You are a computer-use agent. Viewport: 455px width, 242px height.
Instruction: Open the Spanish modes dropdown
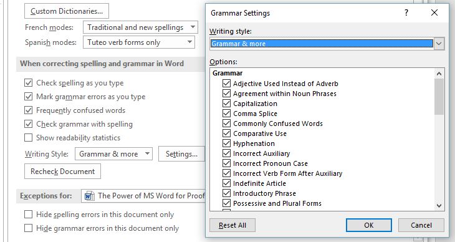(139, 42)
